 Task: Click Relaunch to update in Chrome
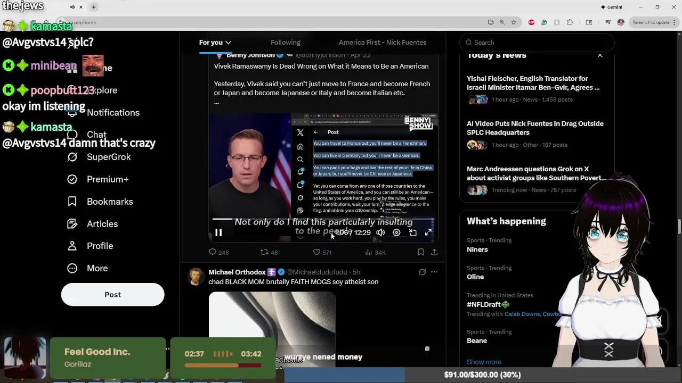click(x=654, y=22)
